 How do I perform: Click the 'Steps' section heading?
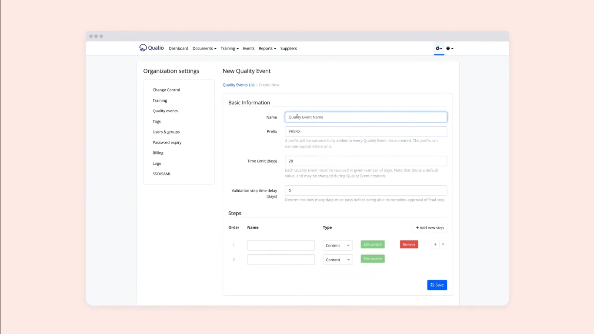235,213
